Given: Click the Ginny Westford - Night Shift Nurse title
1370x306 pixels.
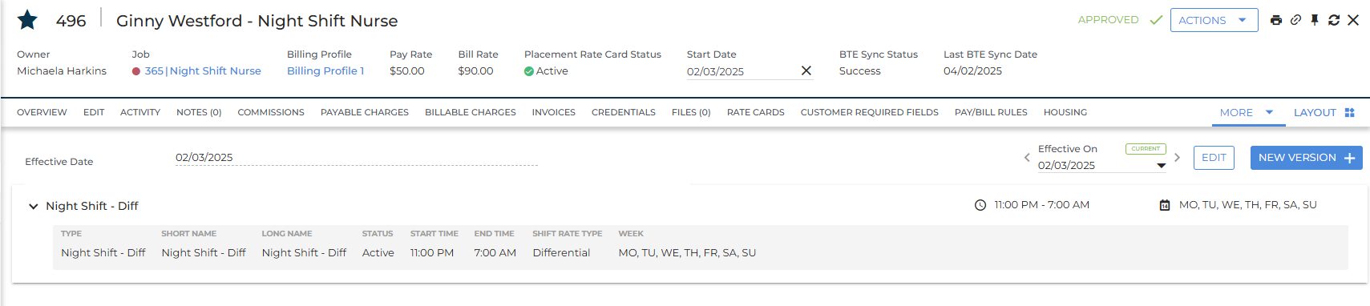Looking at the screenshot, I should [x=257, y=21].
